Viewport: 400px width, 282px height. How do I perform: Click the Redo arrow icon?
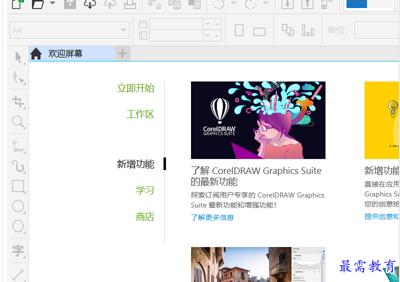tap(250, 4)
